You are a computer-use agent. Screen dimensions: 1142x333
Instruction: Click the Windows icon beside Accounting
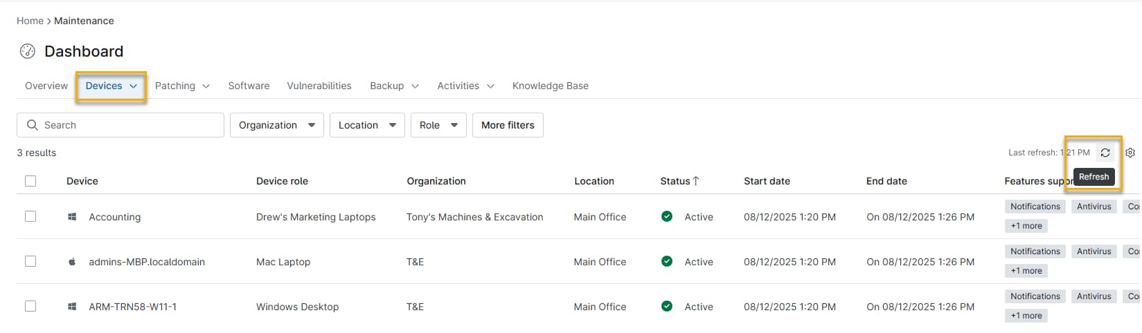point(72,217)
